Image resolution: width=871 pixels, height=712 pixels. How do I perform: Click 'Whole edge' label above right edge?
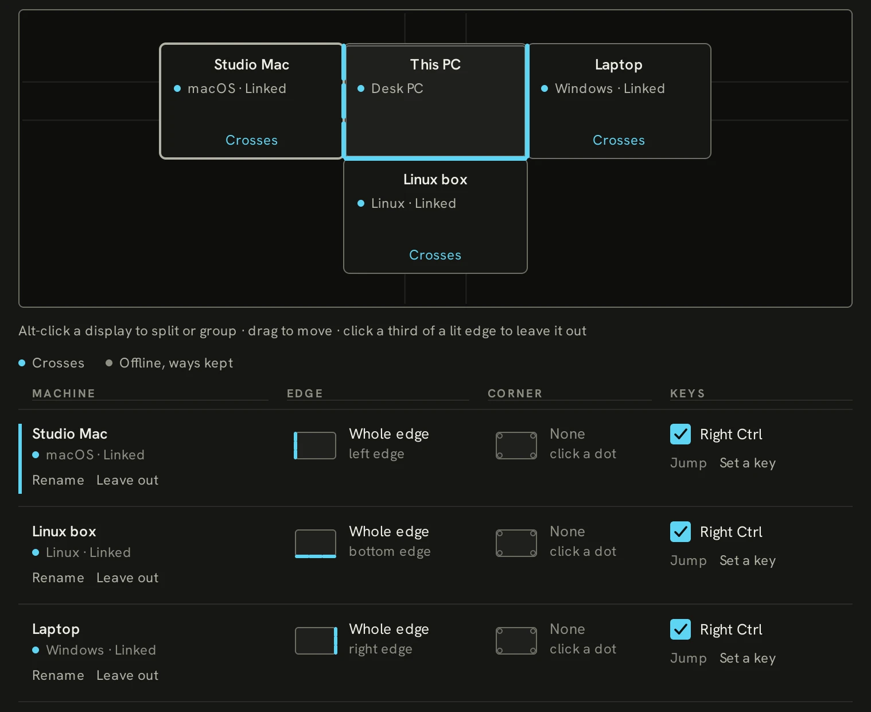click(x=389, y=629)
